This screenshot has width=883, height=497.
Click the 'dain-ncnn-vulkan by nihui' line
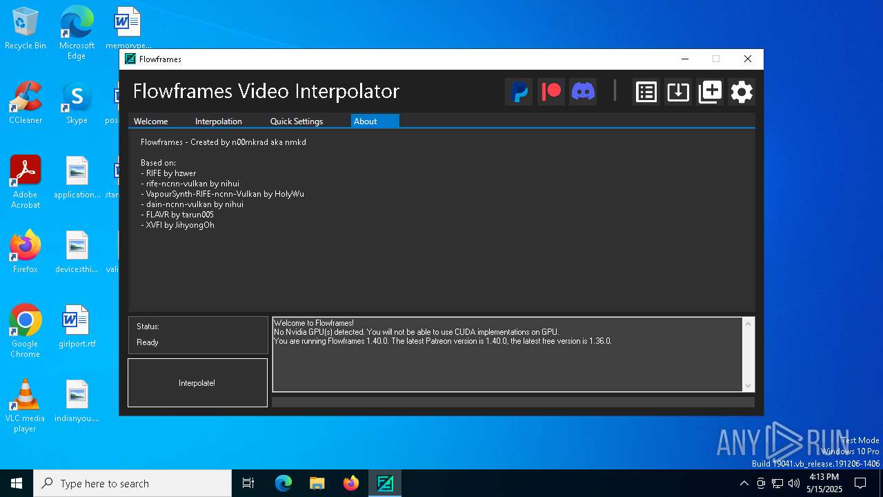(192, 204)
